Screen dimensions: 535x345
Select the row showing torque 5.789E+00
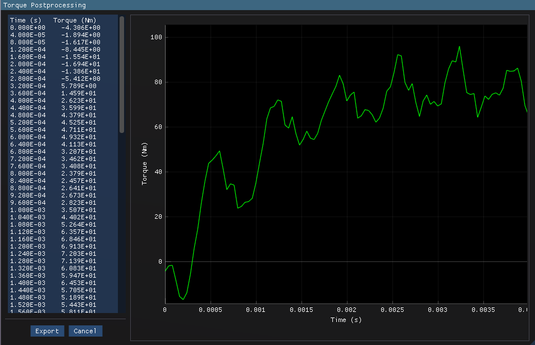[x=56, y=86]
